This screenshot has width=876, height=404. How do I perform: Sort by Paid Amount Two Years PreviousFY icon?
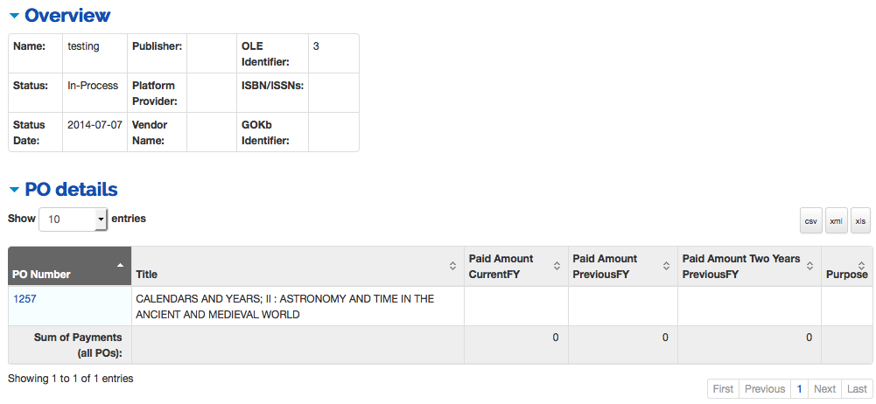[810, 266]
